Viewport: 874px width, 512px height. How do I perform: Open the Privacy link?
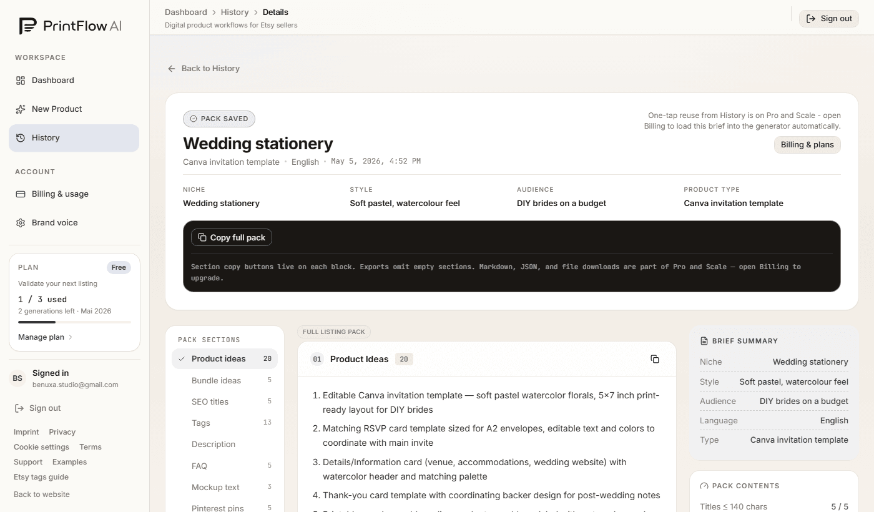pyautogui.click(x=62, y=432)
